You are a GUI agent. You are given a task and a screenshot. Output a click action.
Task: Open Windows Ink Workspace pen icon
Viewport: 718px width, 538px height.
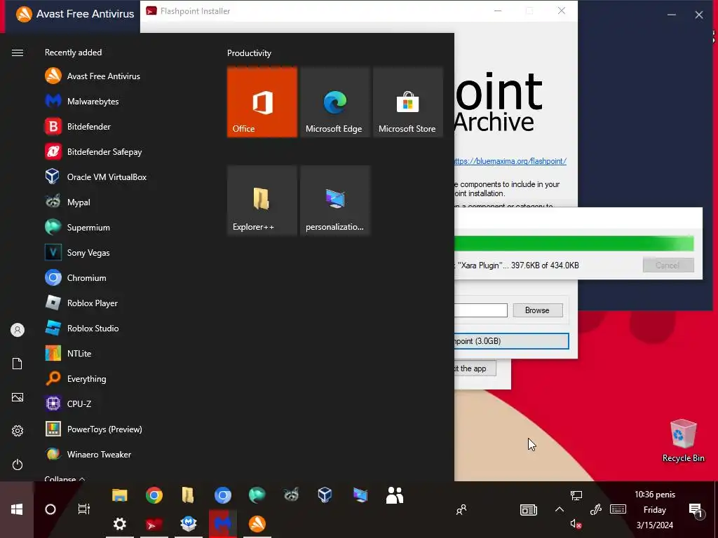[x=595, y=509]
